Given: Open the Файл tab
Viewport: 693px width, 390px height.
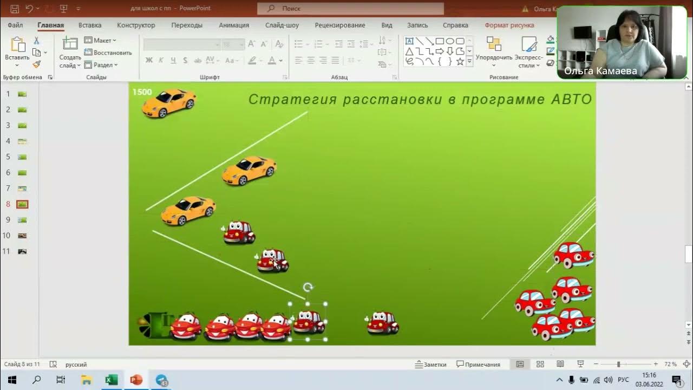Looking at the screenshot, I should (x=15, y=25).
